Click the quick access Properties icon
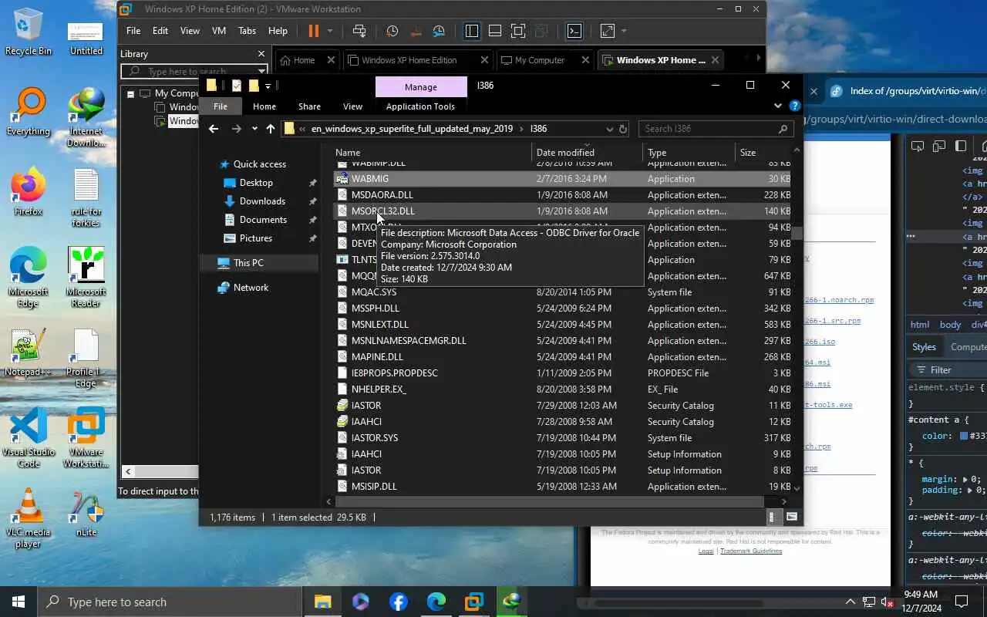Viewport: 987px width, 617px height. coord(236,86)
